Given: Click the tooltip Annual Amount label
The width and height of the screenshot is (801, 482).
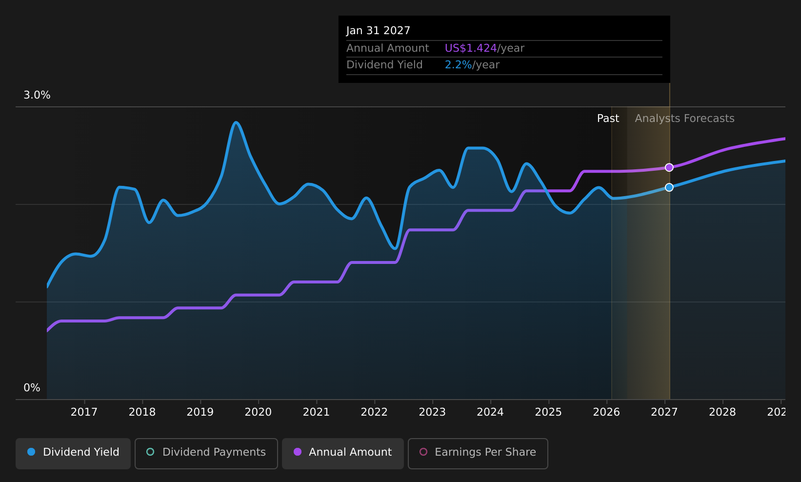Looking at the screenshot, I should tap(388, 48).
